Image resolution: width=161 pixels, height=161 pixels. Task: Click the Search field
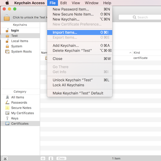[140, 17]
